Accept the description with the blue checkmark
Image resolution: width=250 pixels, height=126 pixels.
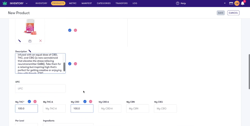point(70,64)
